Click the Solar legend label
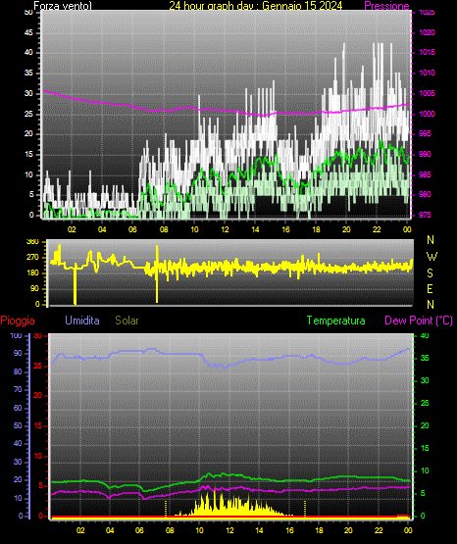Screen dimensions: 457x544 click(127, 321)
